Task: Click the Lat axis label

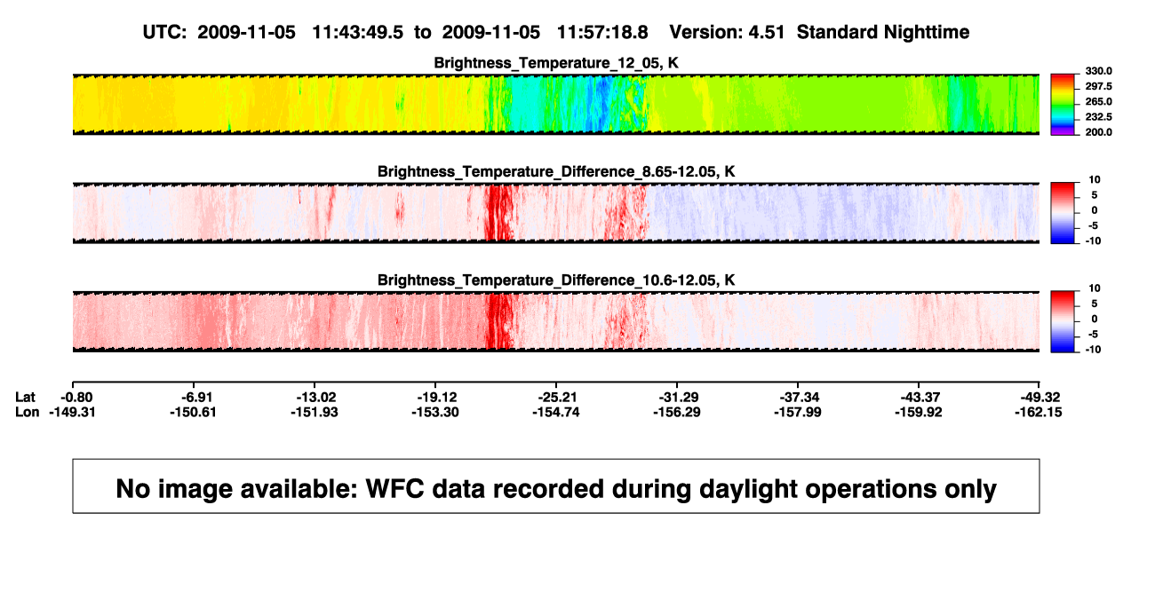Action: click(26, 397)
